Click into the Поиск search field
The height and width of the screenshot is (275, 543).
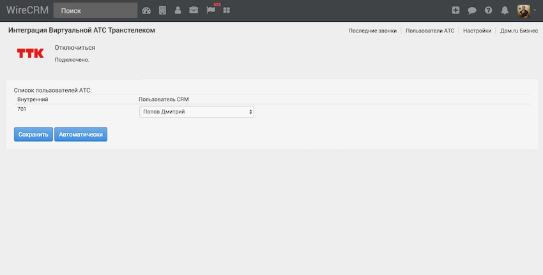tap(96, 10)
